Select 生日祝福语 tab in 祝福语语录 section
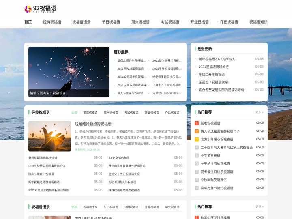The height and width of the screenshot is (219, 292). click(111, 207)
